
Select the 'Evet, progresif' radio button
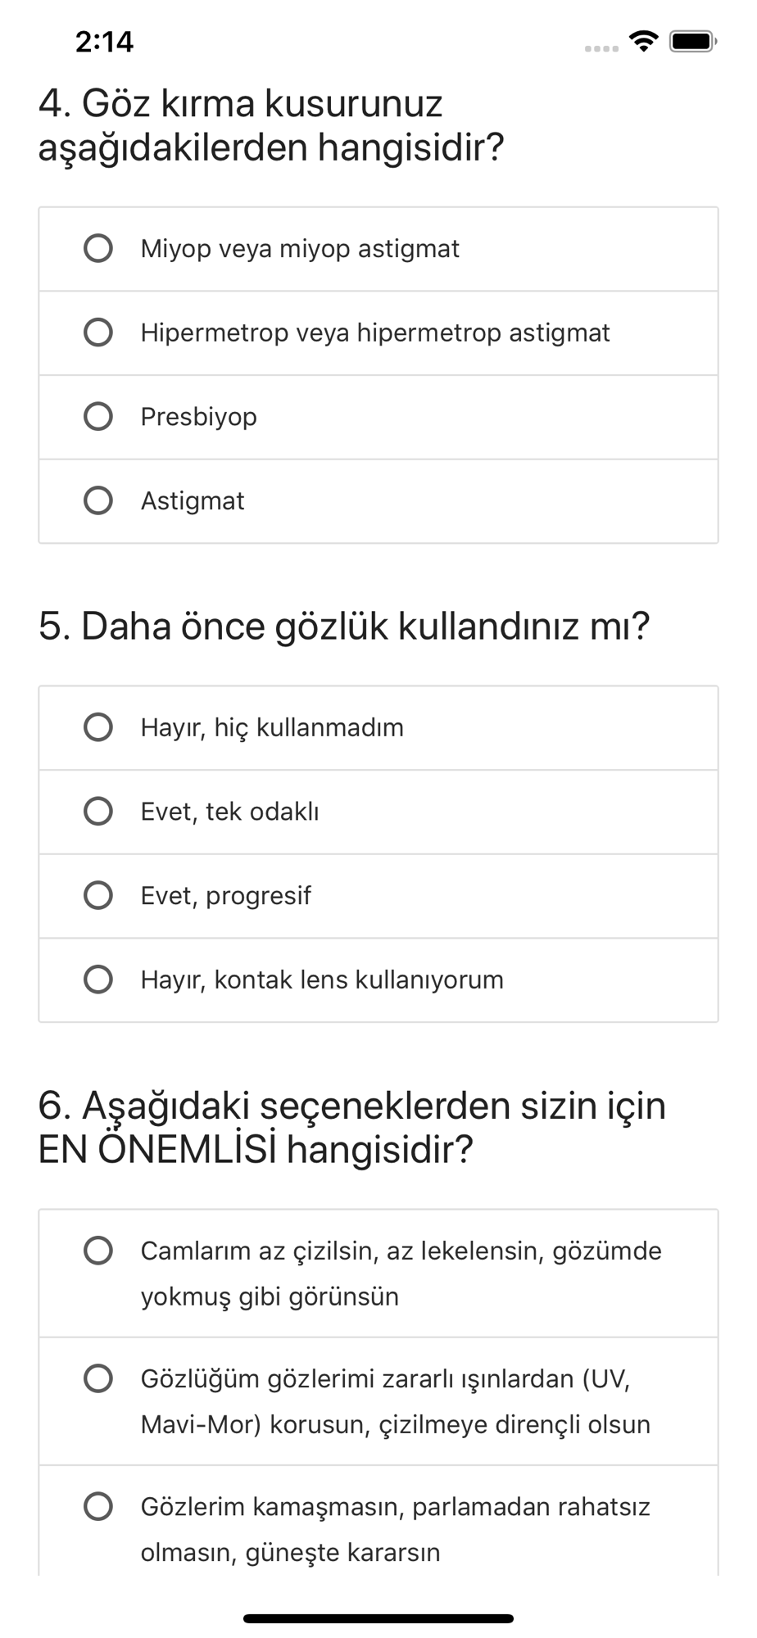point(98,895)
